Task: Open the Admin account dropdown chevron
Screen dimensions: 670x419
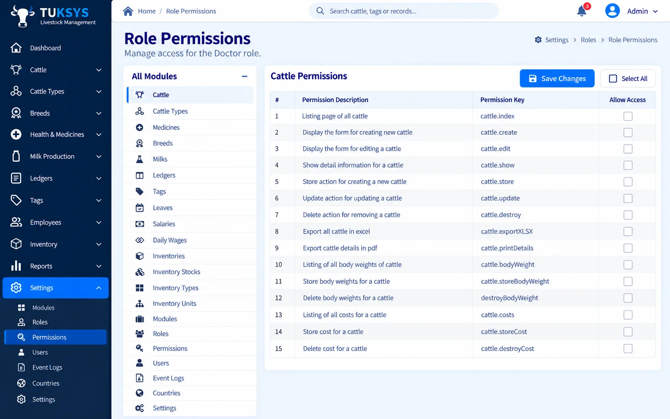Action: click(655, 11)
